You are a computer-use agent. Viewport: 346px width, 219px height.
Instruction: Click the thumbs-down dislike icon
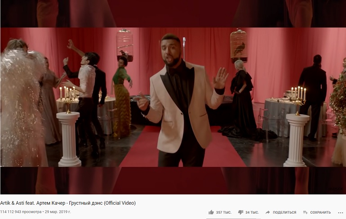(x=240, y=212)
